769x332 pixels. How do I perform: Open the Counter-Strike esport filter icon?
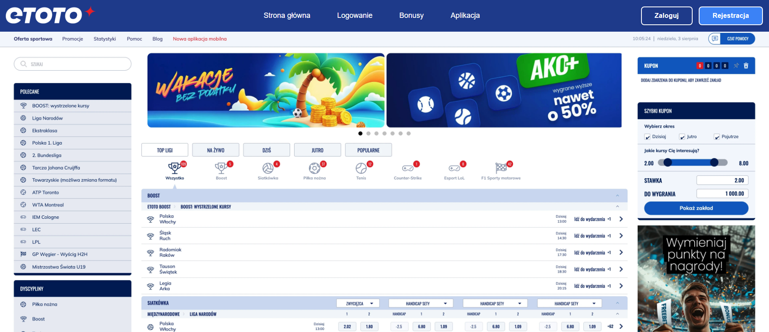(x=408, y=168)
